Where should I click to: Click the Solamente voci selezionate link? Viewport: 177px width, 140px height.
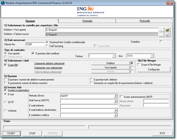click(x=48, y=68)
